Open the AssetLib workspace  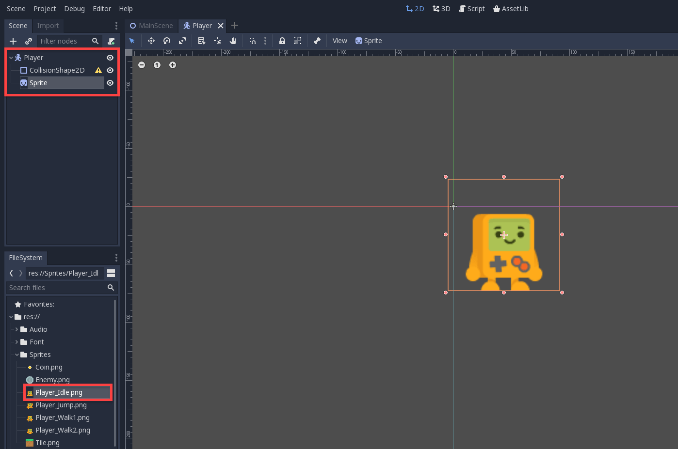click(x=511, y=9)
